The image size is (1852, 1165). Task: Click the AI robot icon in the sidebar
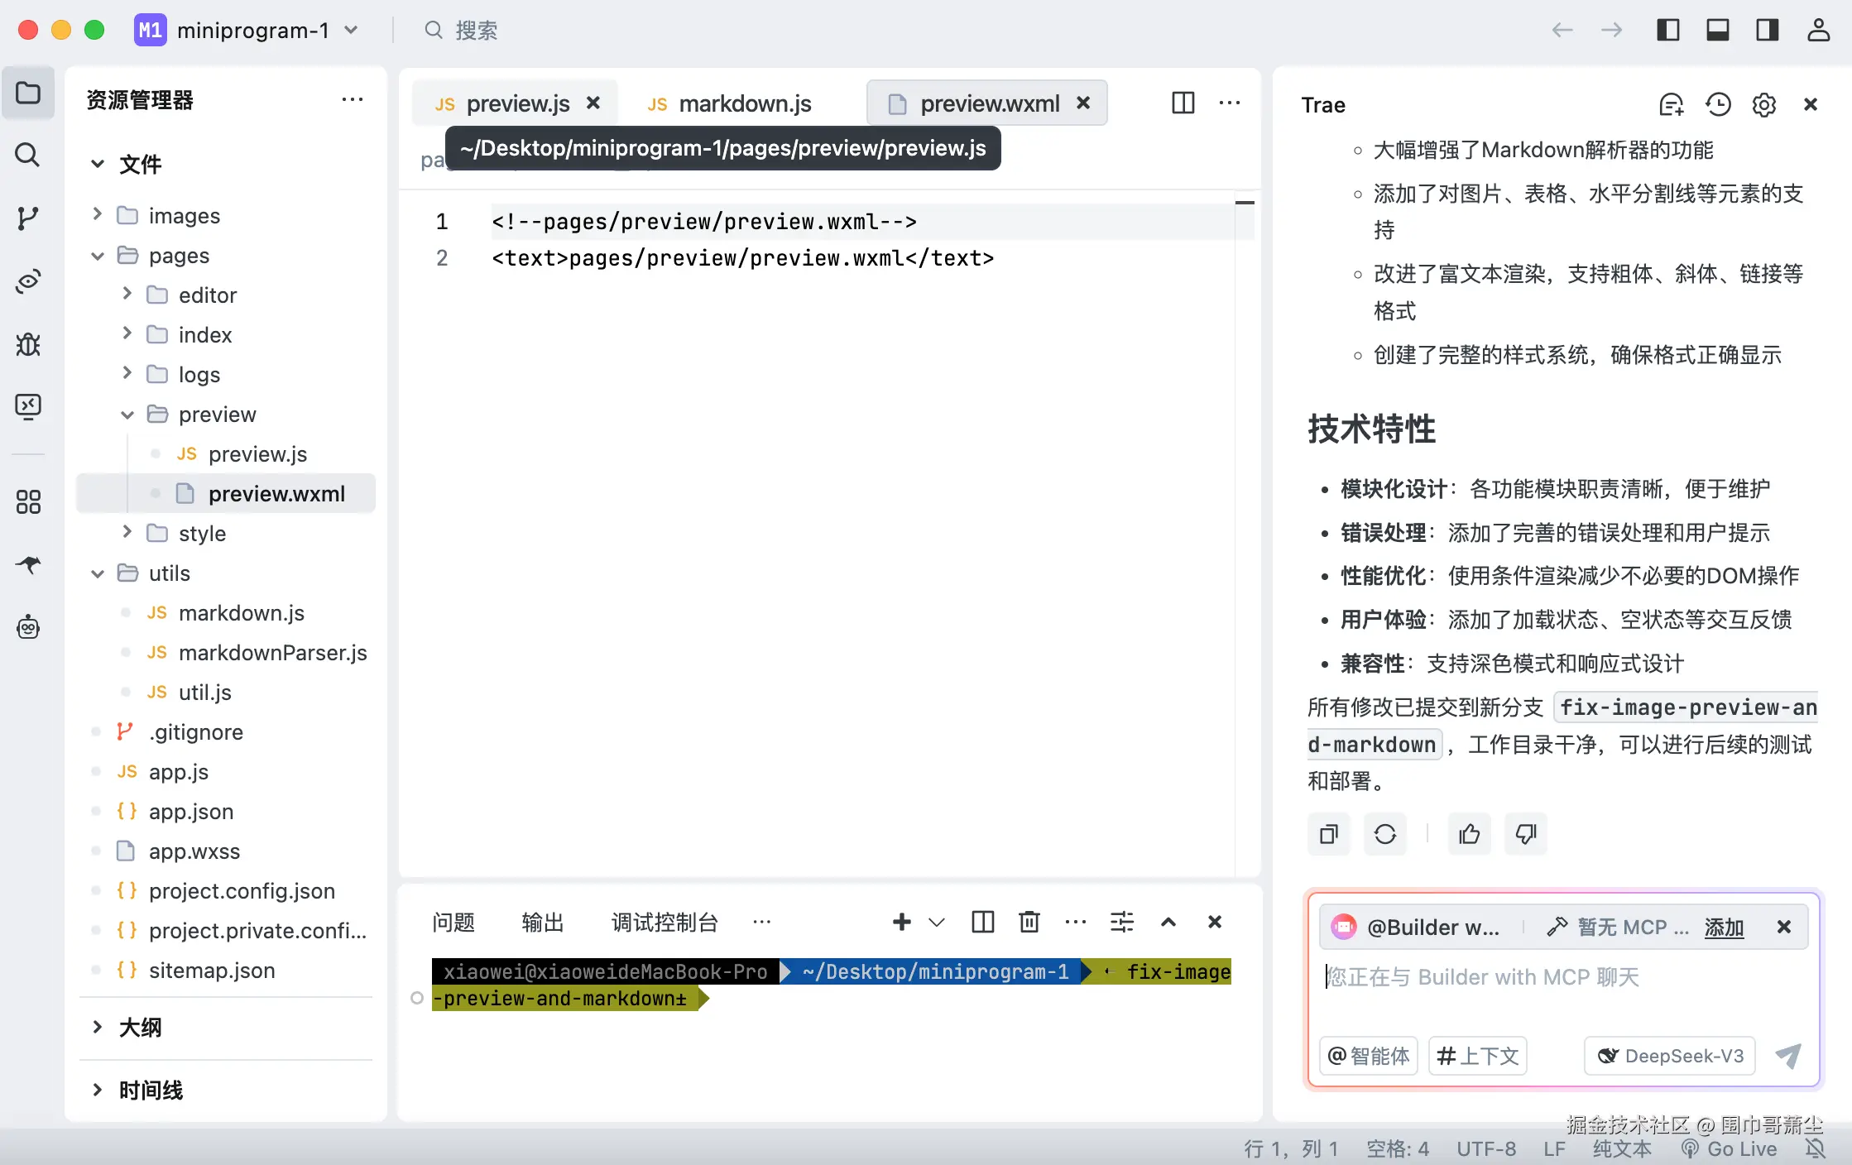point(27,627)
